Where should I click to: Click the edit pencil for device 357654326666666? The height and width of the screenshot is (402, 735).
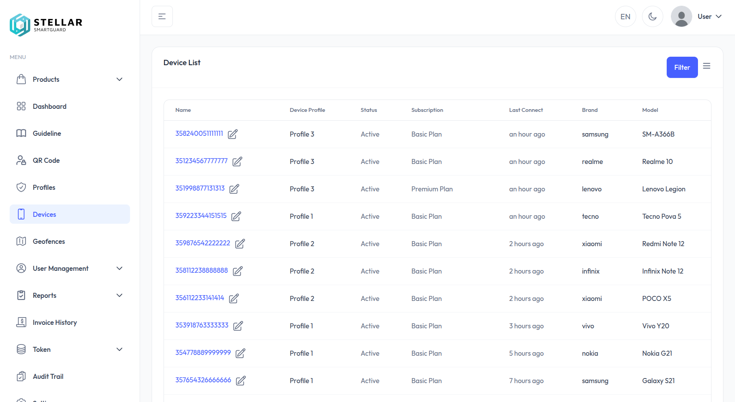[241, 381]
